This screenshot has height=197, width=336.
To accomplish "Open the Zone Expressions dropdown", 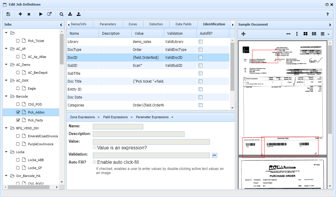I will 85,117.
